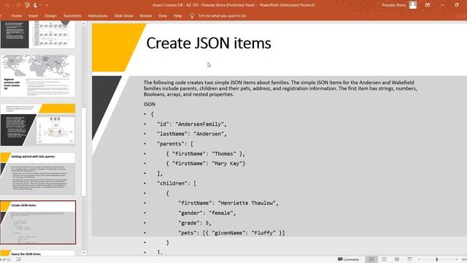
Task: Click 'Tell me what you want to do' box
Action: 222,16
